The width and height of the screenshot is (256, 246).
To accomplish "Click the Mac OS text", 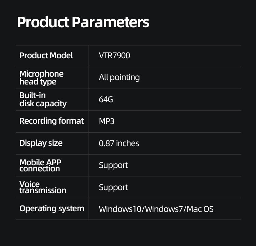I will (x=201, y=209).
